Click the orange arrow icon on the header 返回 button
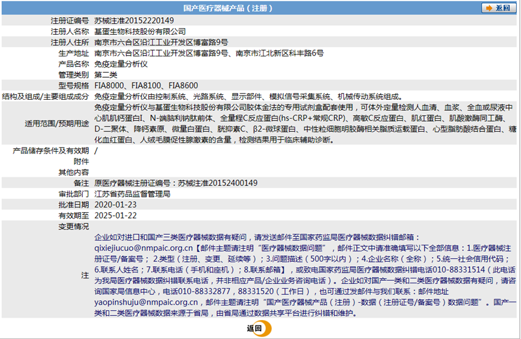This screenshot has width=521, height=339. (489, 8)
